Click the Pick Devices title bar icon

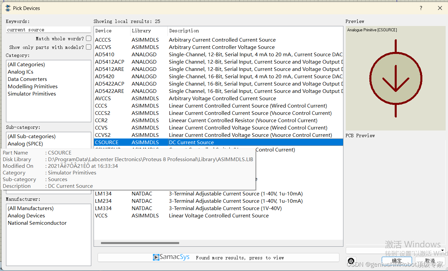coord(8,8)
